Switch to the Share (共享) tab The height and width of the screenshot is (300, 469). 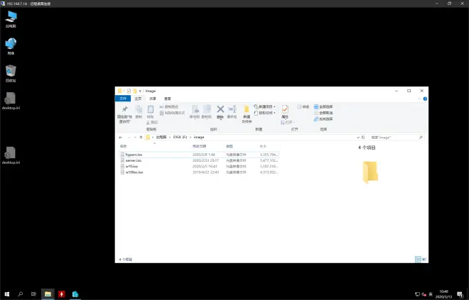[153, 99]
